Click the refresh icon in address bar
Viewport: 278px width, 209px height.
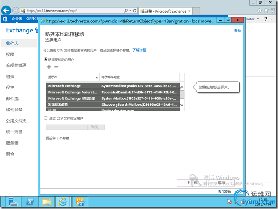click(x=135, y=11)
